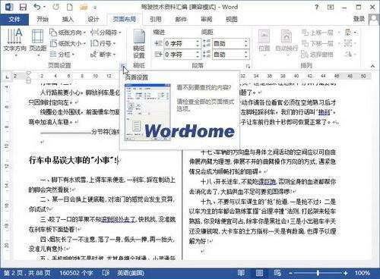Click the page count 第2页,共88页 in the status bar
Screen dimensions: 380x279
point(27,273)
